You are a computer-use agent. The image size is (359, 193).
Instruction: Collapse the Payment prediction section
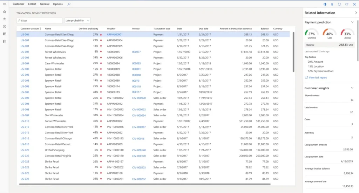(352, 22)
